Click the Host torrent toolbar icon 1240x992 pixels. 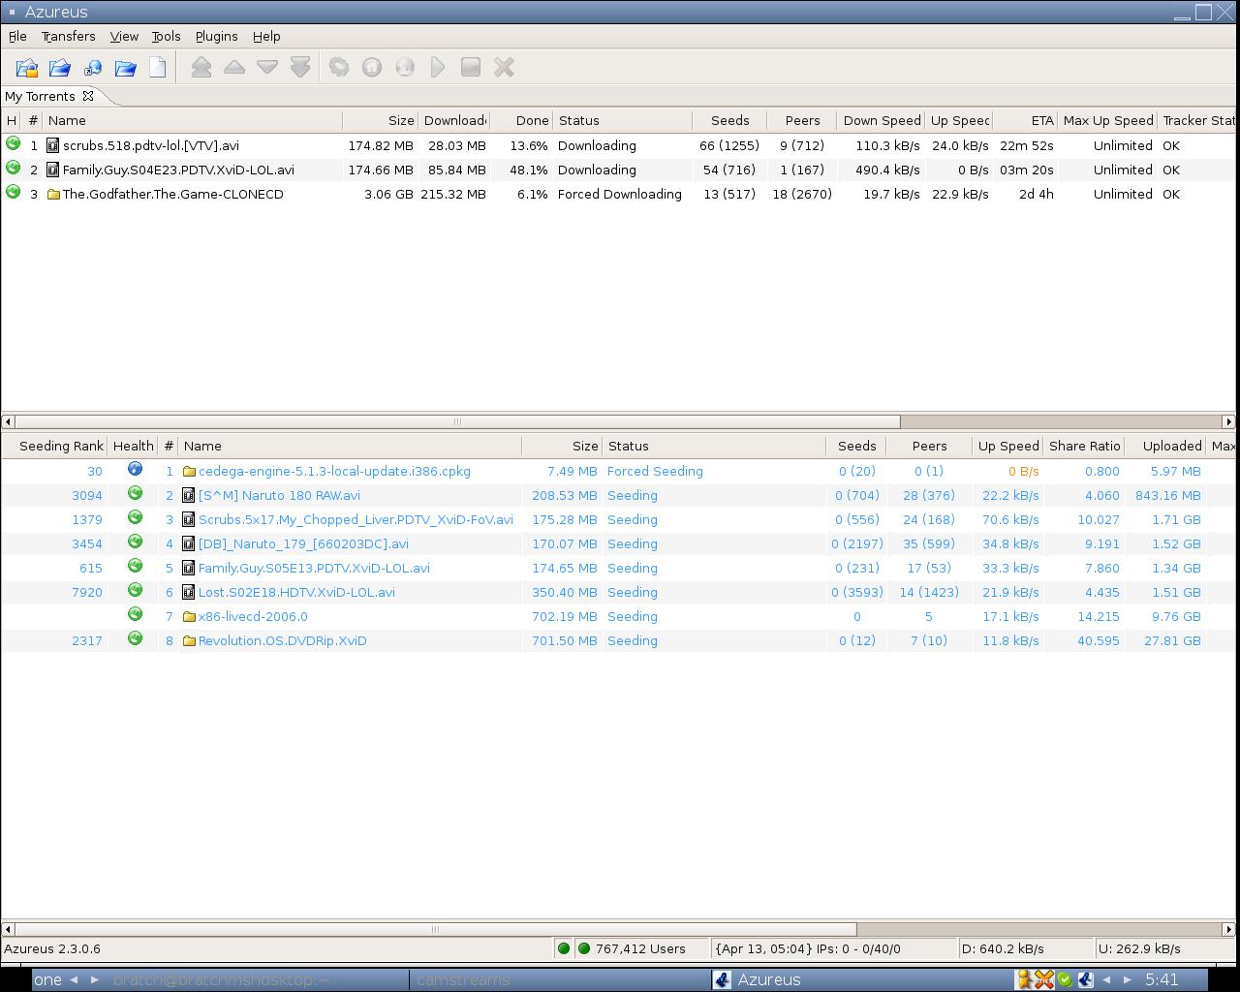tap(372, 68)
